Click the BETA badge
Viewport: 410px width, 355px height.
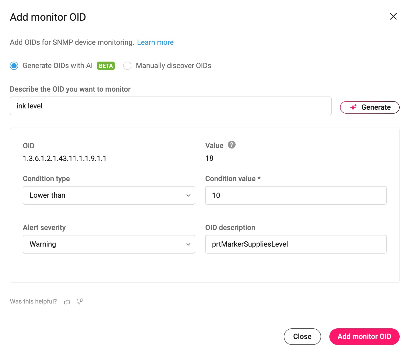click(106, 66)
